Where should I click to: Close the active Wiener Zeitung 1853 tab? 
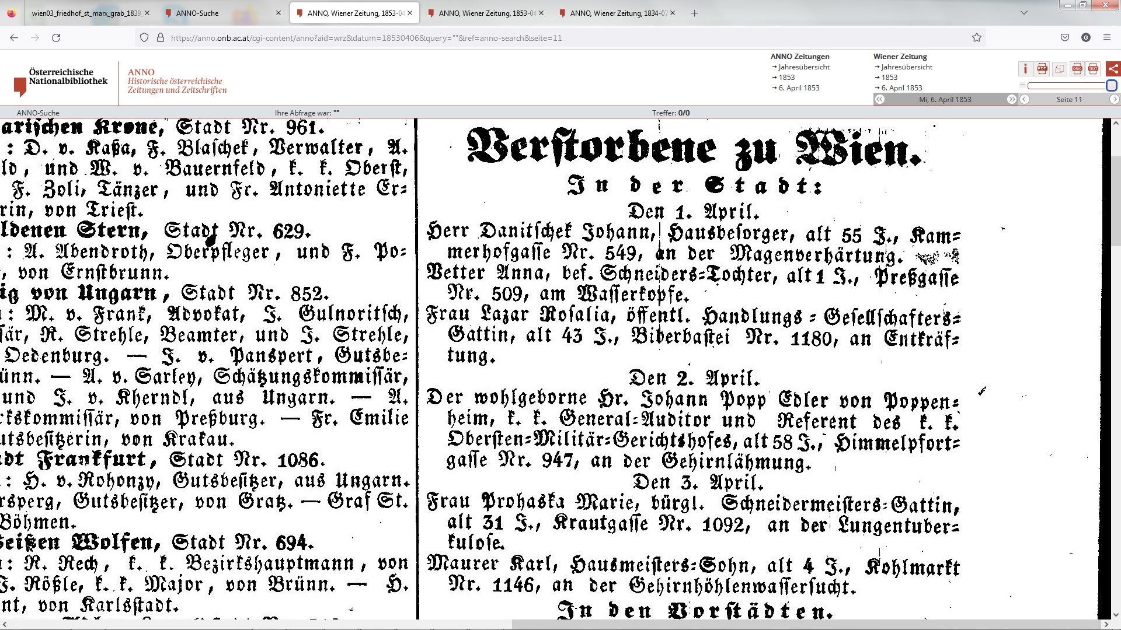410,13
